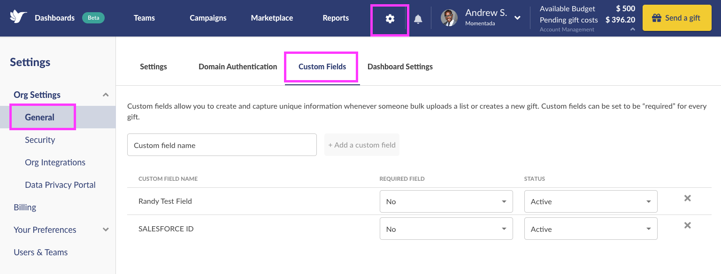The width and height of the screenshot is (721, 274).
Task: Remove the SALESFORCE ID custom field
Action: coord(687,225)
